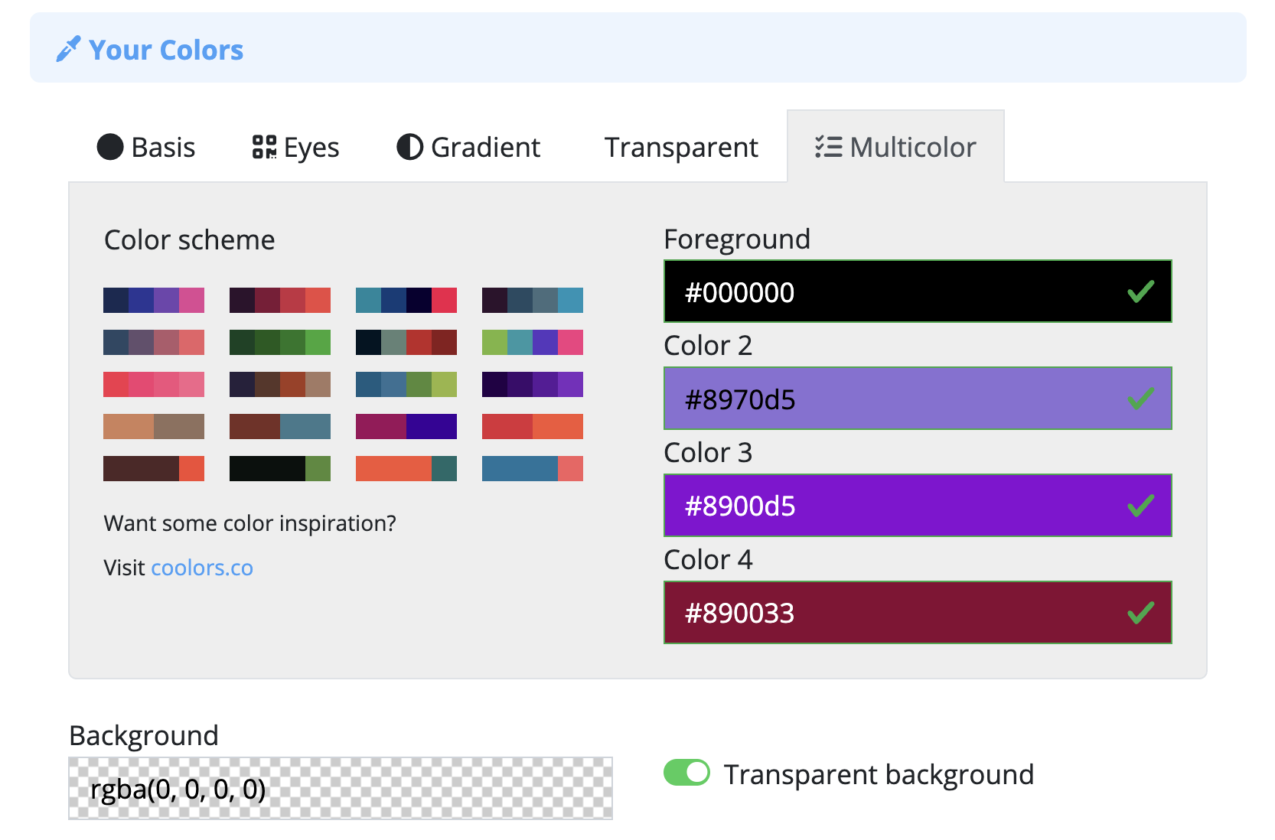
Task: Click the Multicolor list icon
Action: click(828, 147)
